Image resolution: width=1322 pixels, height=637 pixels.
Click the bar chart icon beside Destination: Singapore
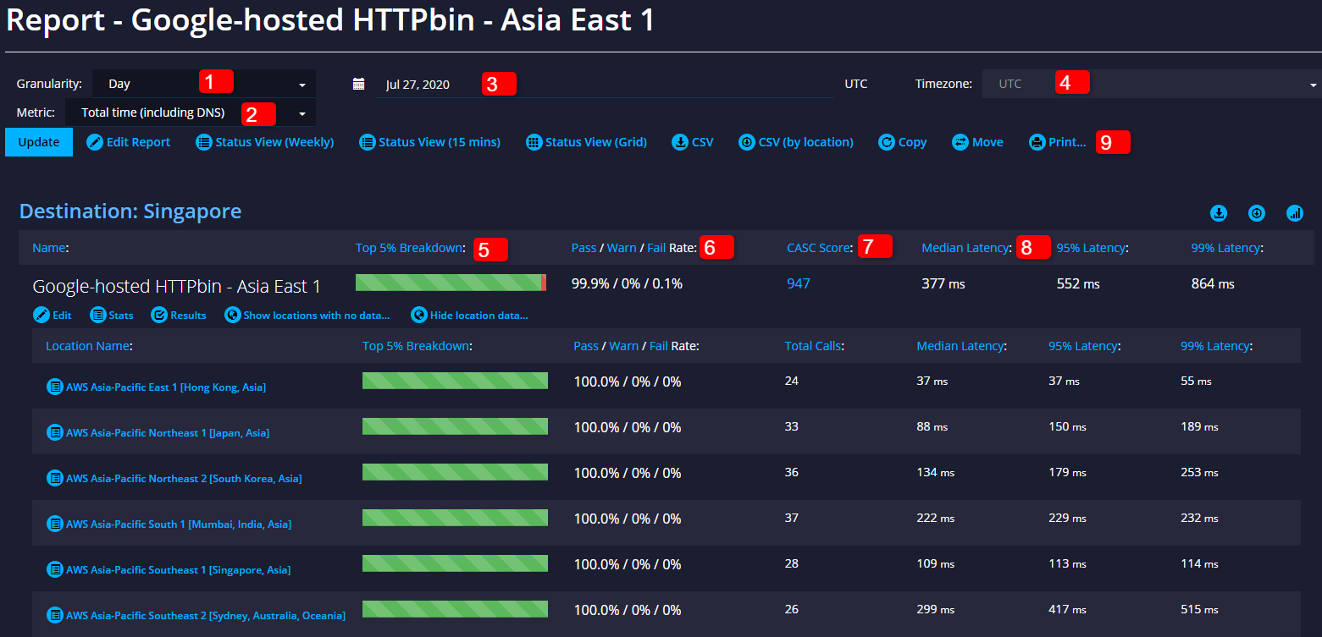pos(1295,213)
